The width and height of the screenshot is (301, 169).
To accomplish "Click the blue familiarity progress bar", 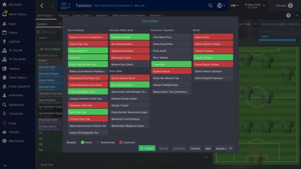I will [x=277, y=40].
